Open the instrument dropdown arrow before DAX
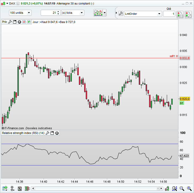The image size is (194, 193). (7, 3)
